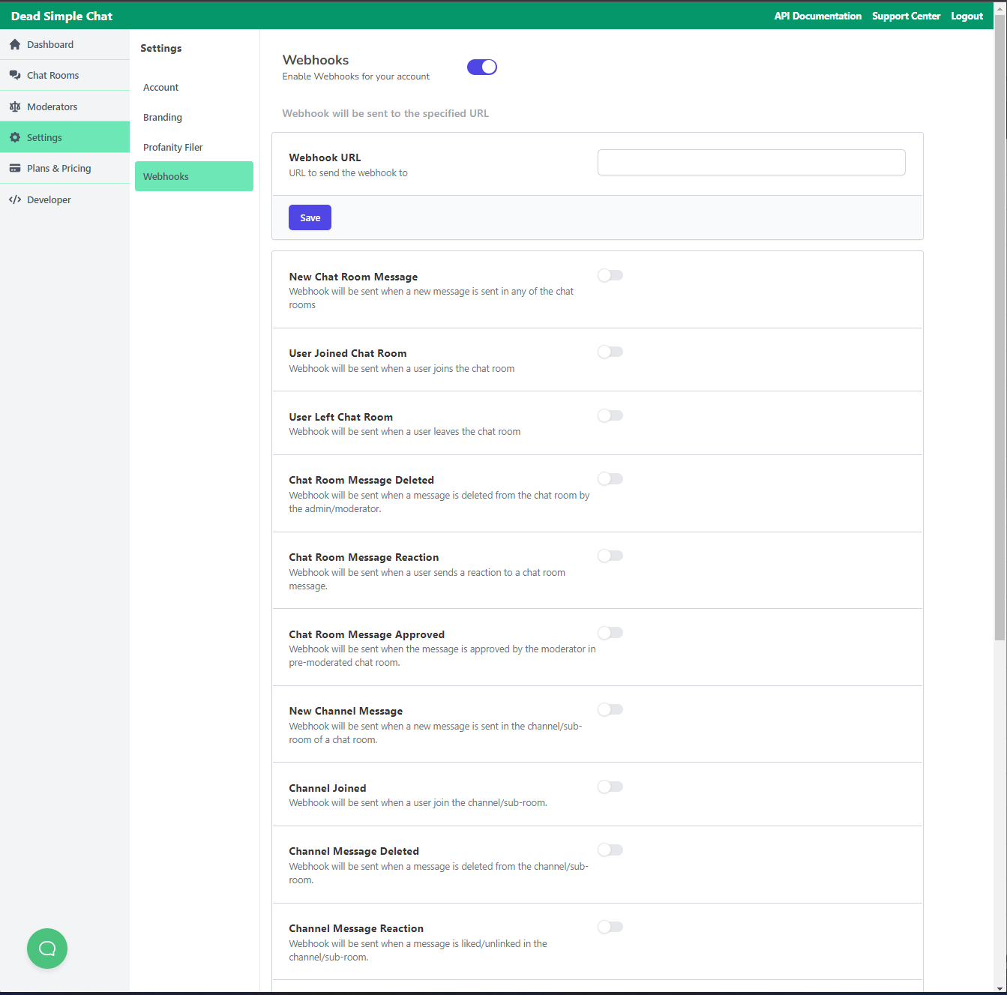1007x995 pixels.
Task: Switch on New Channel Message webhook
Action: [610, 709]
